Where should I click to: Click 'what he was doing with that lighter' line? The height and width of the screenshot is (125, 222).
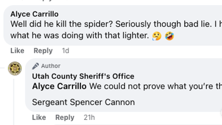(x=80, y=35)
